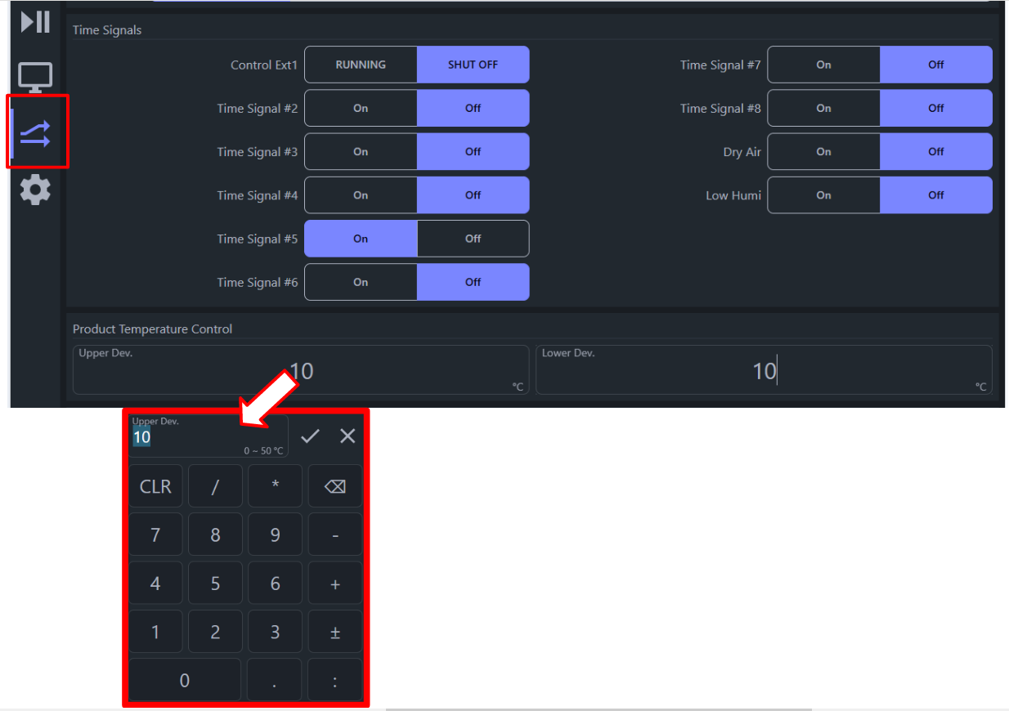Screen dimensions: 1009x711
Task: Set Control Ext1 to RUNNING
Action: click(361, 65)
